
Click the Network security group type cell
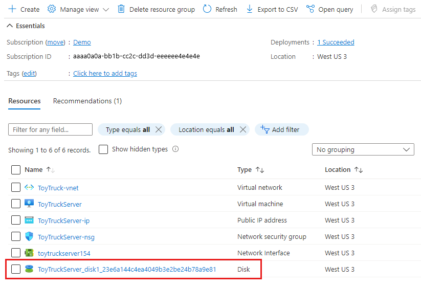pyautogui.click(x=272, y=236)
